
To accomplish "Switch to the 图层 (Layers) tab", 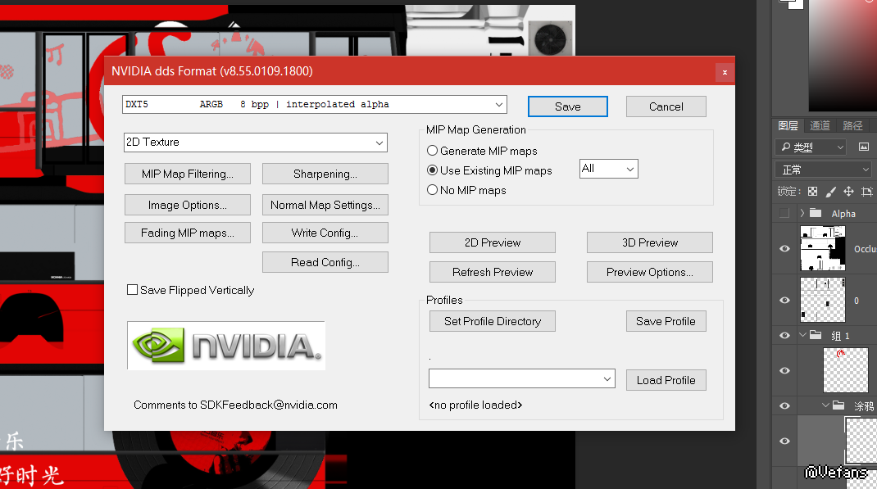I will [x=788, y=126].
